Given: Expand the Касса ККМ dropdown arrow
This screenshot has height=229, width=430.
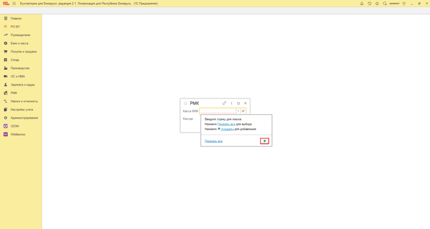Looking at the screenshot, I should (x=238, y=111).
